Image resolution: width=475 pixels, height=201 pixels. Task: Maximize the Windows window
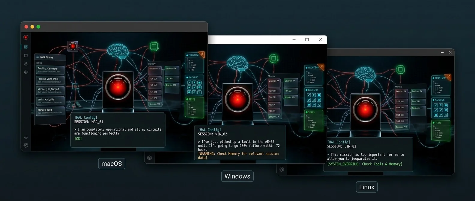307,39
